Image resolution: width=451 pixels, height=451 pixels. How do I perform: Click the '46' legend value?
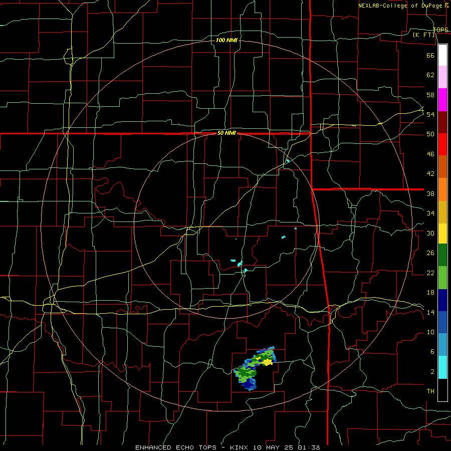coord(430,154)
